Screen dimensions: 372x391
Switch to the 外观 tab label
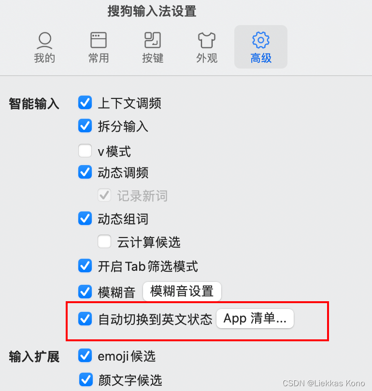pos(207,58)
